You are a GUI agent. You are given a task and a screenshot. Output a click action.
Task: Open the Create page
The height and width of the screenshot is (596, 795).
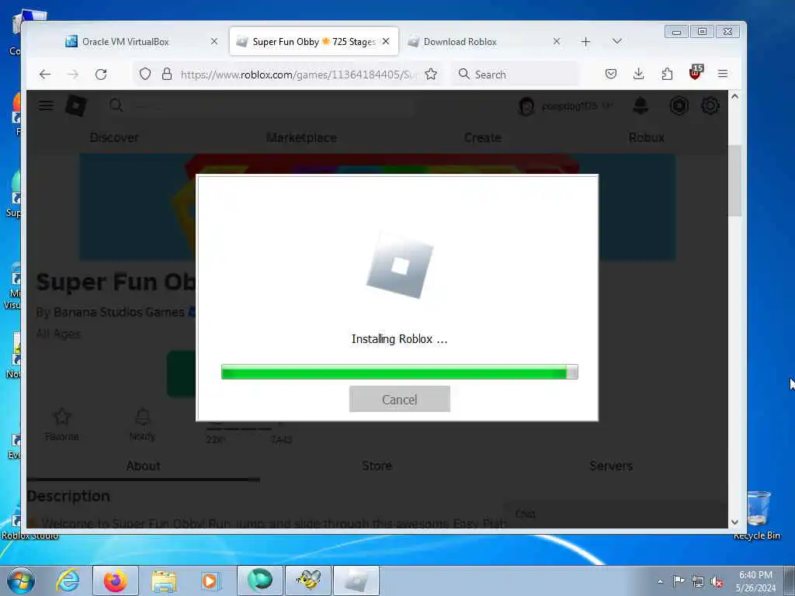[x=483, y=137]
